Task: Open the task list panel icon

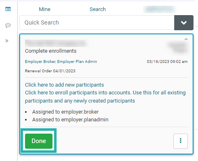Action: pyautogui.click(x=8, y=9)
